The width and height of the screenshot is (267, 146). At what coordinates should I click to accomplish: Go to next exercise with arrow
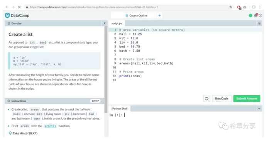coord(159,15)
